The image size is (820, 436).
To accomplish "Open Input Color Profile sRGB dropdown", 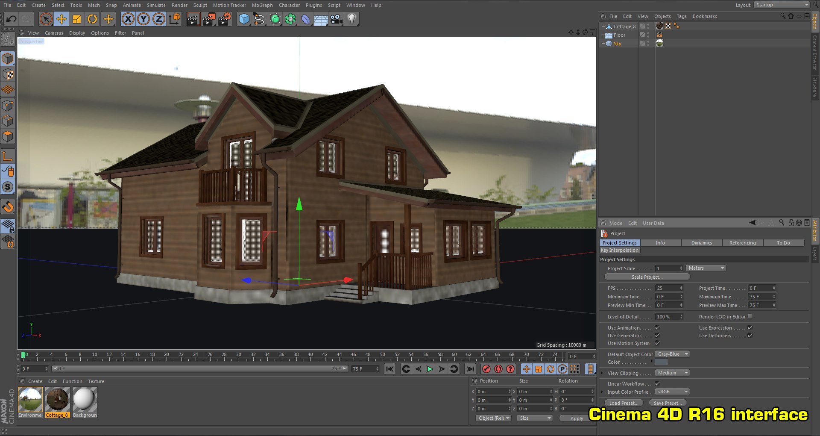I will click(x=673, y=392).
